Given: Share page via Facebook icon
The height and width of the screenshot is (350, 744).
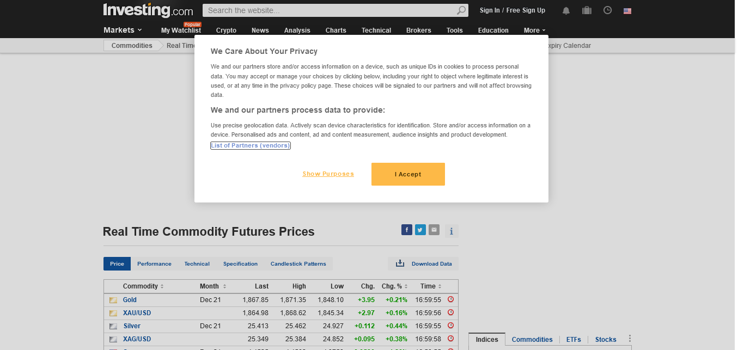Looking at the screenshot, I should point(407,230).
